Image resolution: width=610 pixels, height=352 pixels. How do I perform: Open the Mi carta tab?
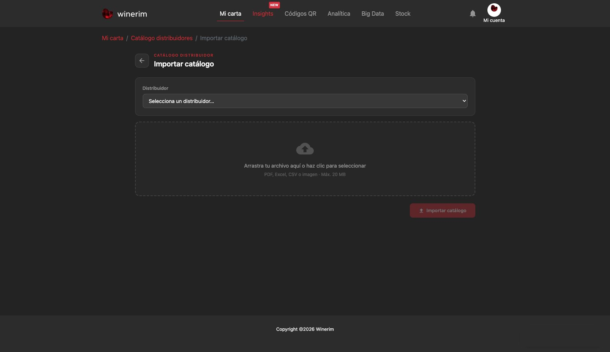point(231,14)
